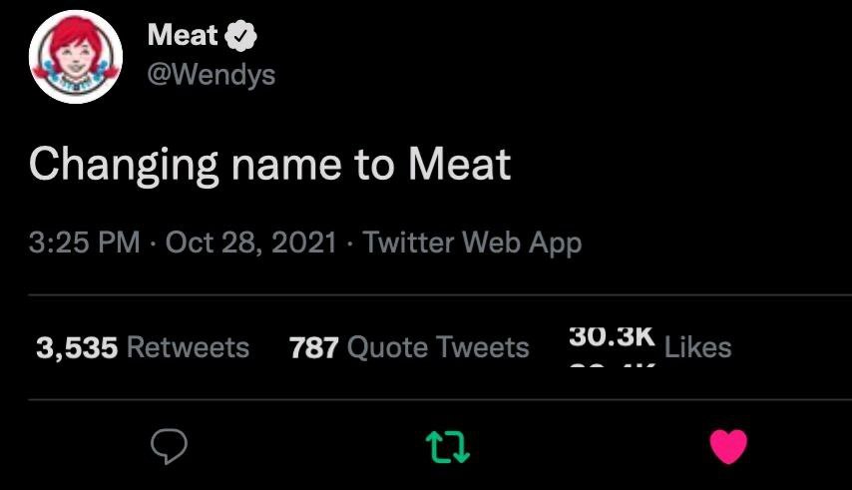Click the word Changing in tweet

pos(125,165)
